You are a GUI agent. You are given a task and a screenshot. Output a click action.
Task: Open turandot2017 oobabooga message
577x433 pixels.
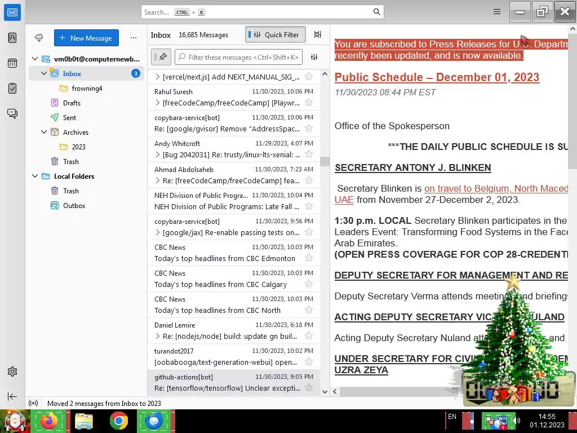[234, 357]
